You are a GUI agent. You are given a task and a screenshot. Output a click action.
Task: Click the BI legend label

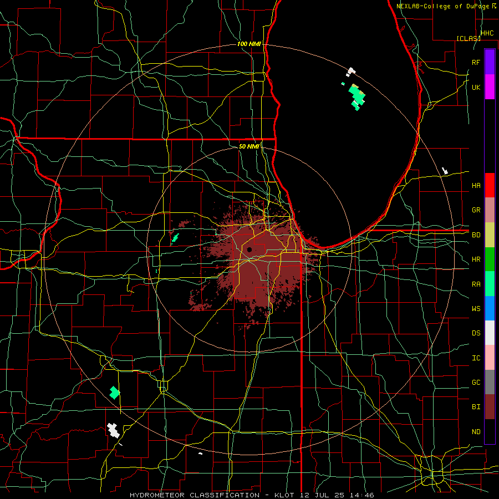pos(476,407)
